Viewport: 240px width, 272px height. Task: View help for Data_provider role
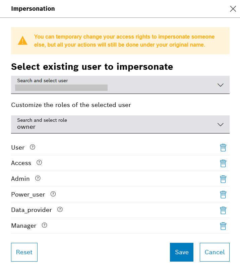pyautogui.click(x=60, y=210)
